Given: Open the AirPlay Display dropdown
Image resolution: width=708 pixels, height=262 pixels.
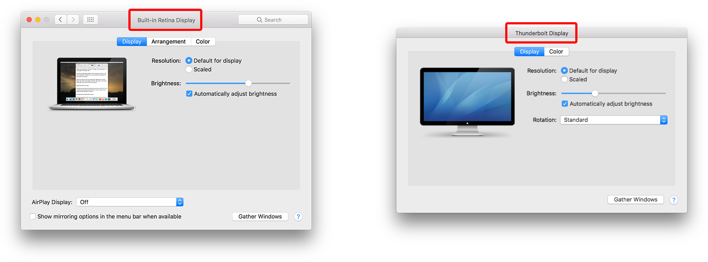Looking at the screenshot, I should (130, 202).
